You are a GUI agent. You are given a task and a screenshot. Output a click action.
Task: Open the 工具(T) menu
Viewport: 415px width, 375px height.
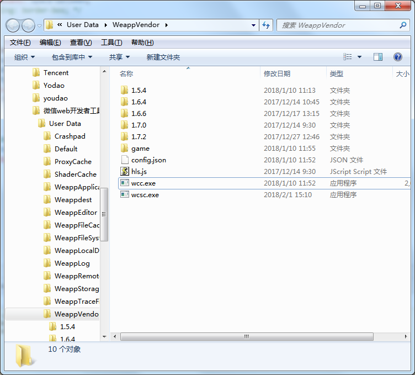[111, 43]
